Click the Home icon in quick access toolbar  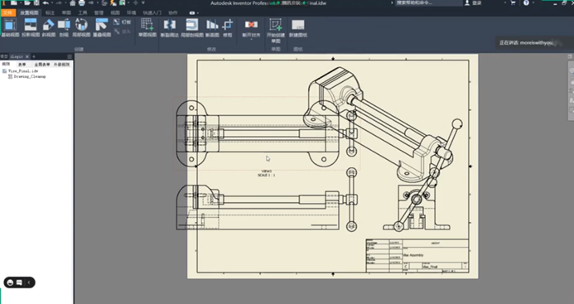click(73, 3)
